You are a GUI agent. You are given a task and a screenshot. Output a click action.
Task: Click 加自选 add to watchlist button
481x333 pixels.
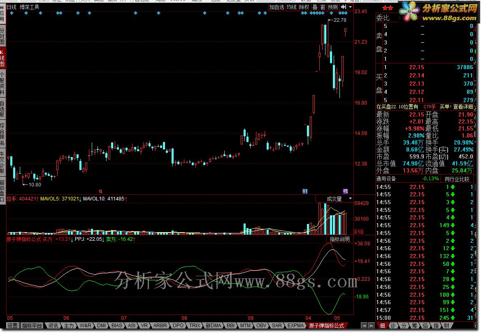tap(277, 7)
